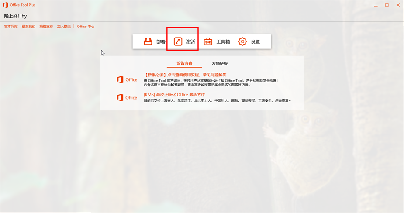This screenshot has height=213, width=404.
Task: Open the 工具箱 toolbox icon
Action: (x=208, y=41)
